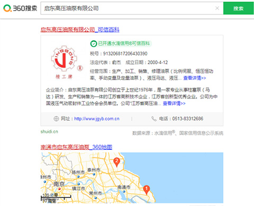The image size is (254, 206).
Task: Click 南京 city label on map
Action: coord(59,184)
